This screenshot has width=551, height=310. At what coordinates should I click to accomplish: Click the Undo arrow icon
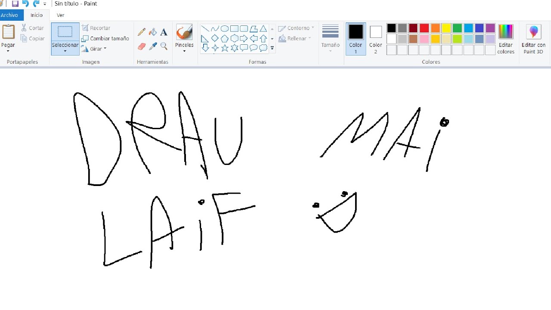(25, 3)
